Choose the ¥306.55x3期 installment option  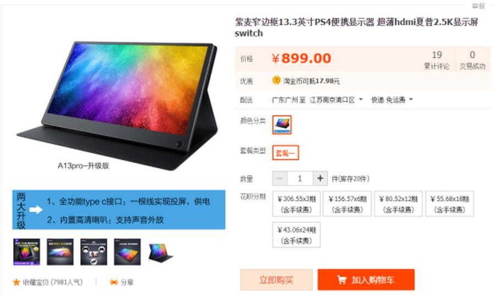(x=296, y=204)
